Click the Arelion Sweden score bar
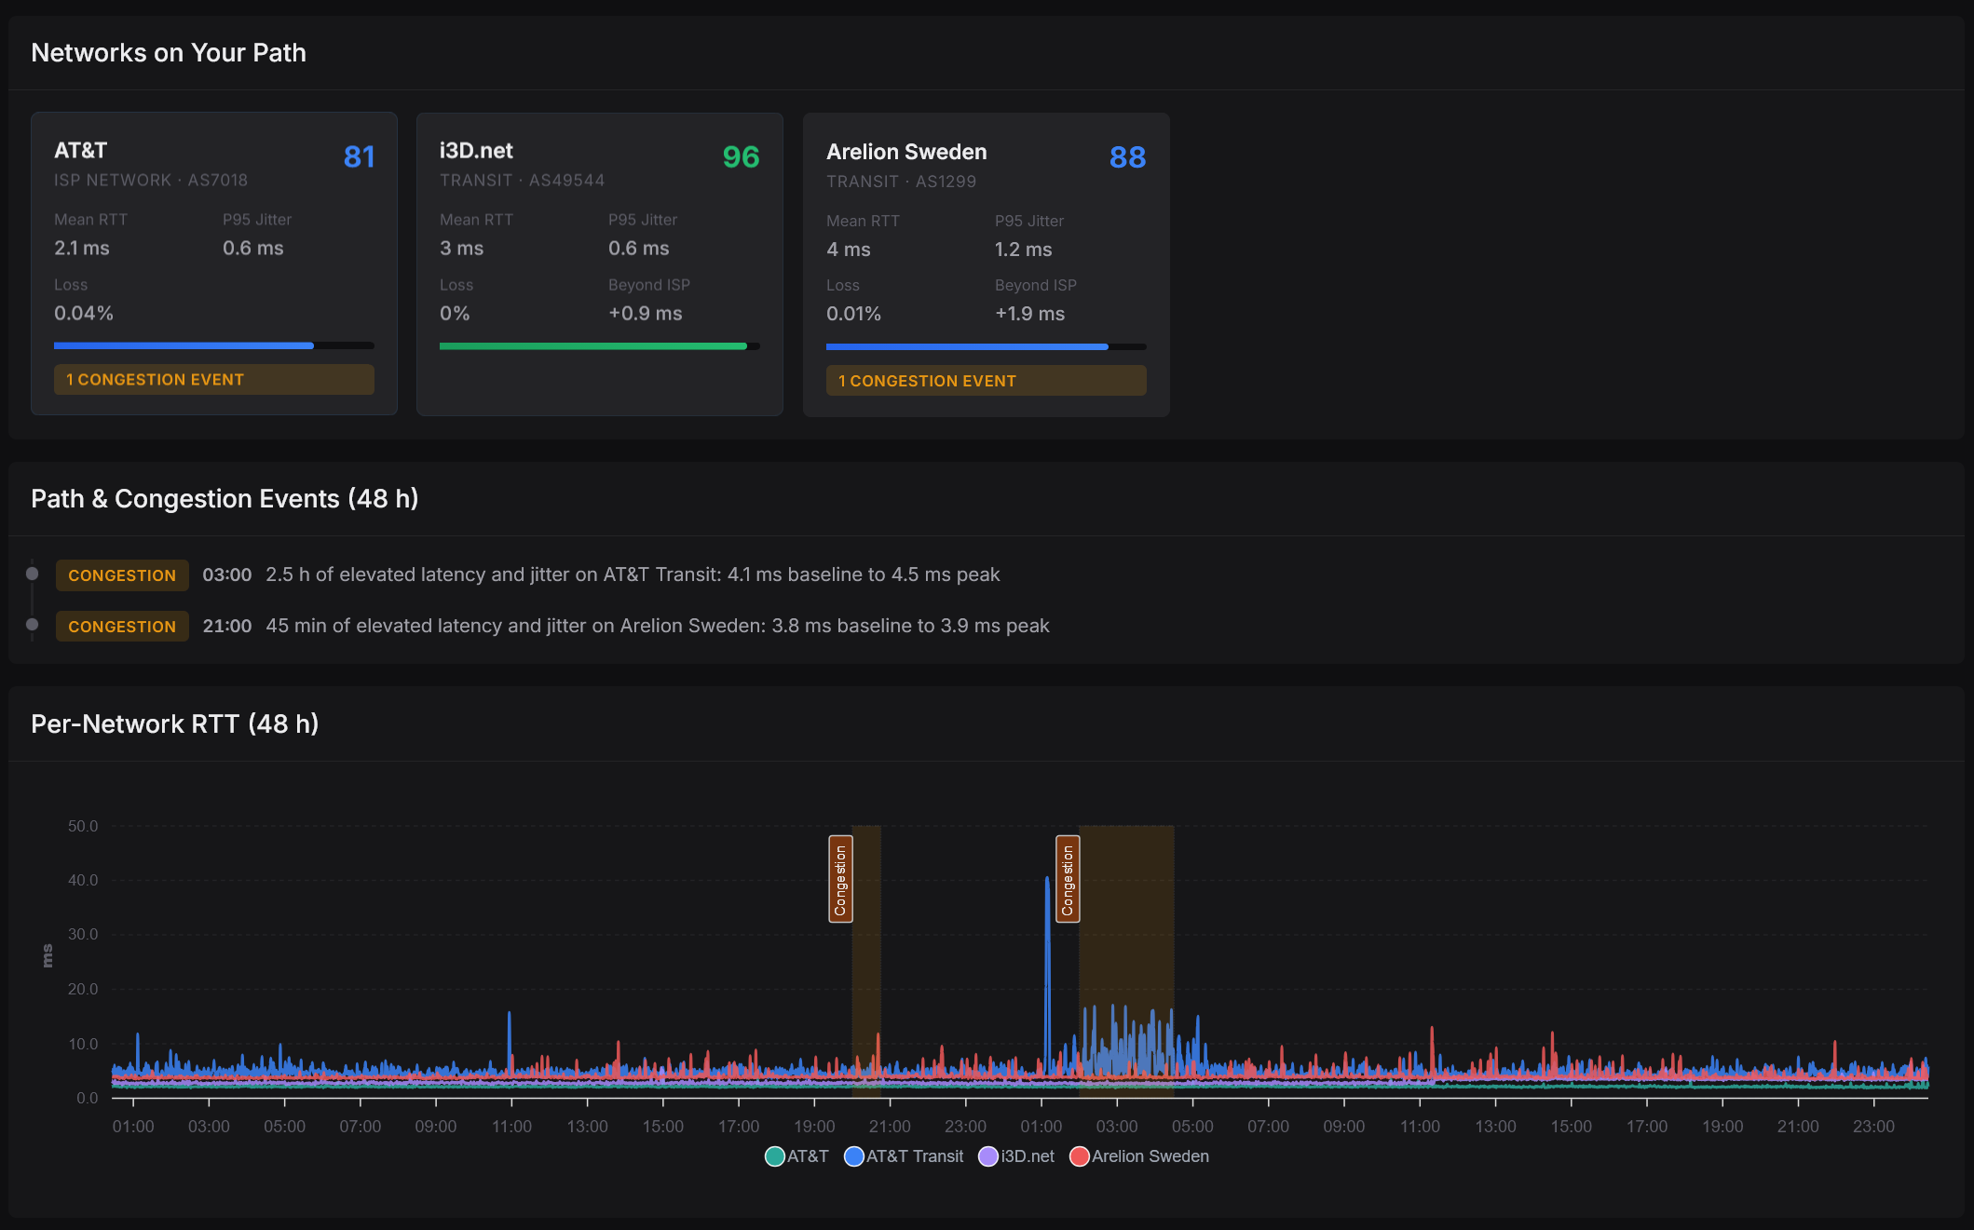 pyautogui.click(x=987, y=346)
